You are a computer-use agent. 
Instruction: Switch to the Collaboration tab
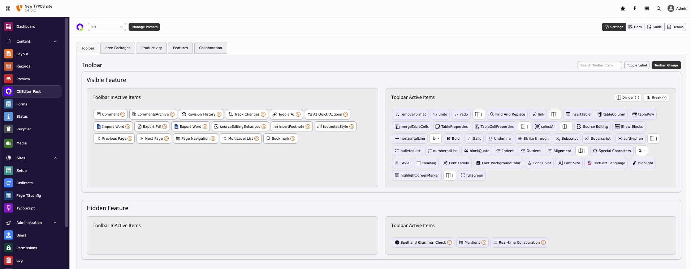click(x=210, y=48)
